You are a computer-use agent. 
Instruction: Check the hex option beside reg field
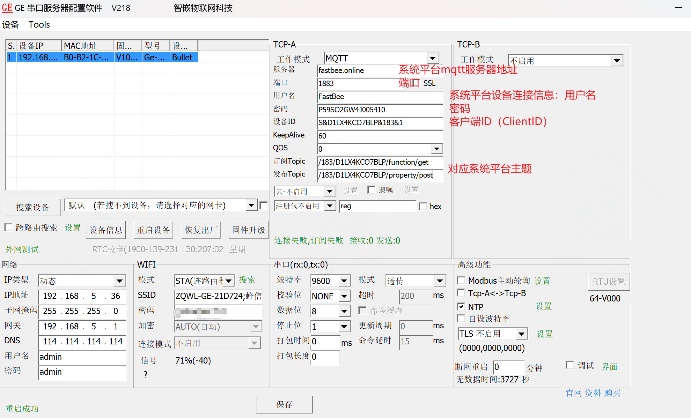[423, 206]
